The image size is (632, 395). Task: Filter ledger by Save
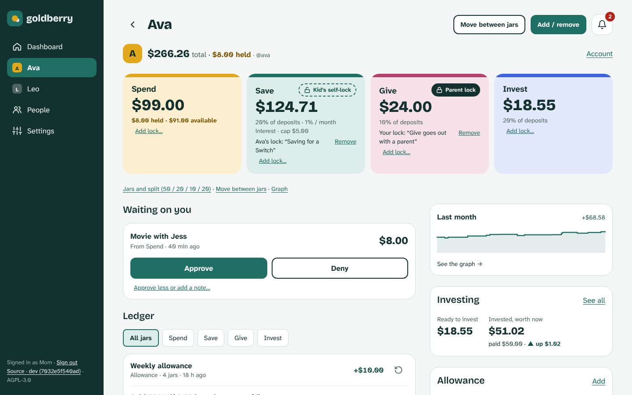[211, 338]
